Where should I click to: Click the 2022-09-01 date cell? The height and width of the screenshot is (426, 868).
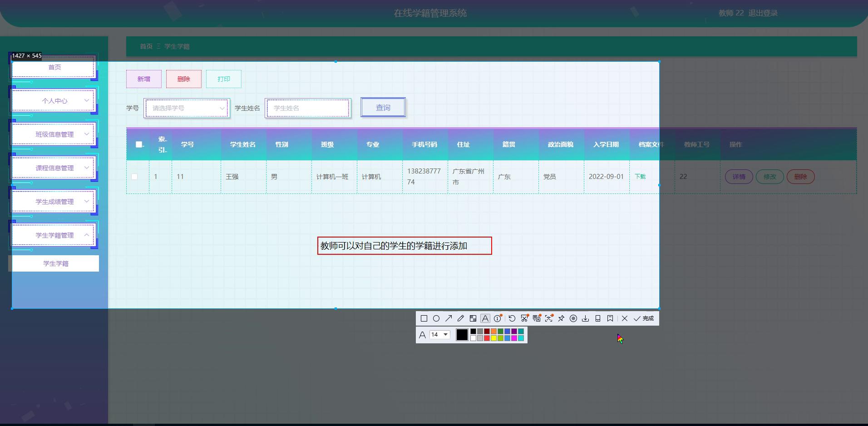[606, 177]
